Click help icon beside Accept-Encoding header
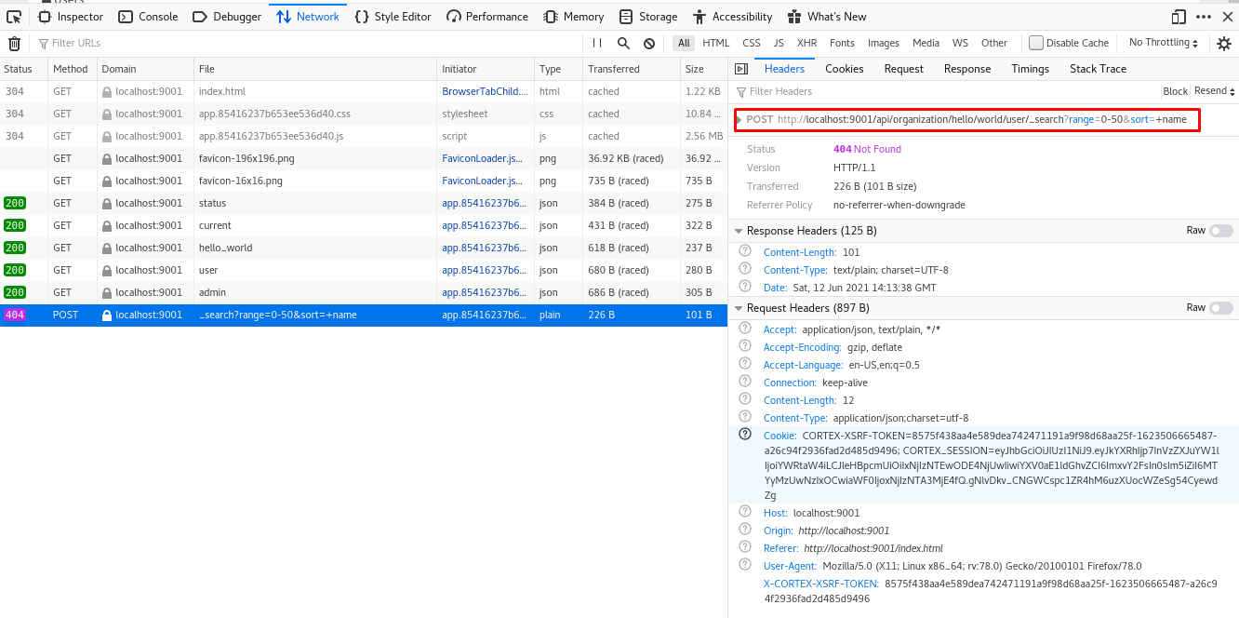The image size is (1239, 618). pyautogui.click(x=744, y=347)
